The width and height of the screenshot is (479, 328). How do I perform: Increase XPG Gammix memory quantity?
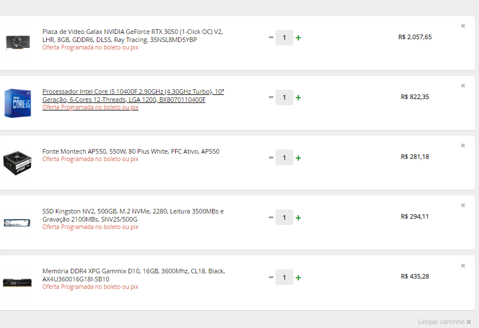(x=298, y=277)
